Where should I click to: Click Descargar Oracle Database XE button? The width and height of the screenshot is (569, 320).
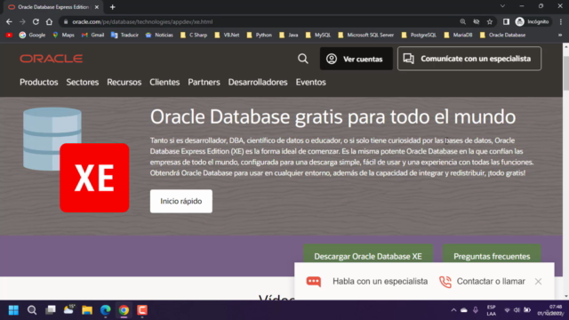(368, 255)
